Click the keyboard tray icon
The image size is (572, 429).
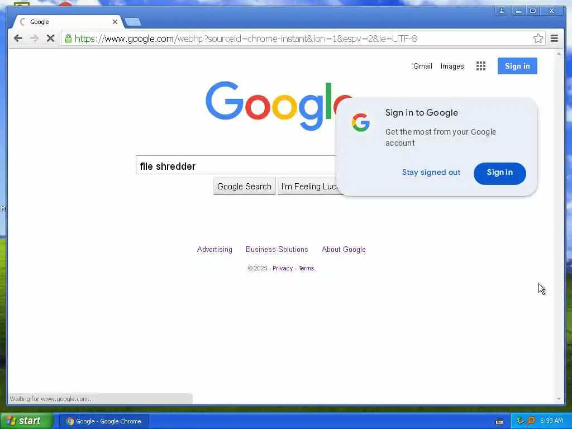point(499,422)
